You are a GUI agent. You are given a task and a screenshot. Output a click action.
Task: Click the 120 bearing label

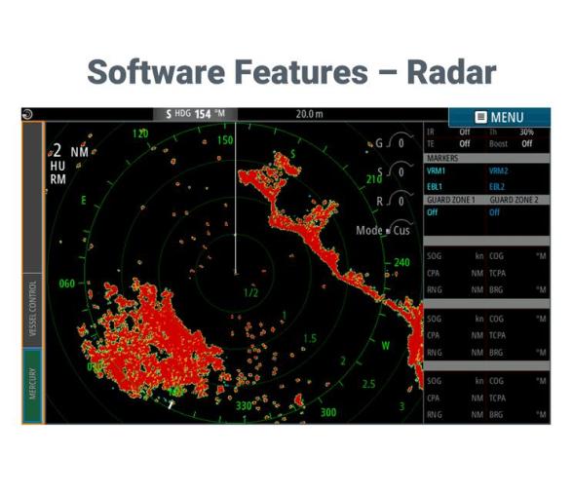tap(140, 133)
